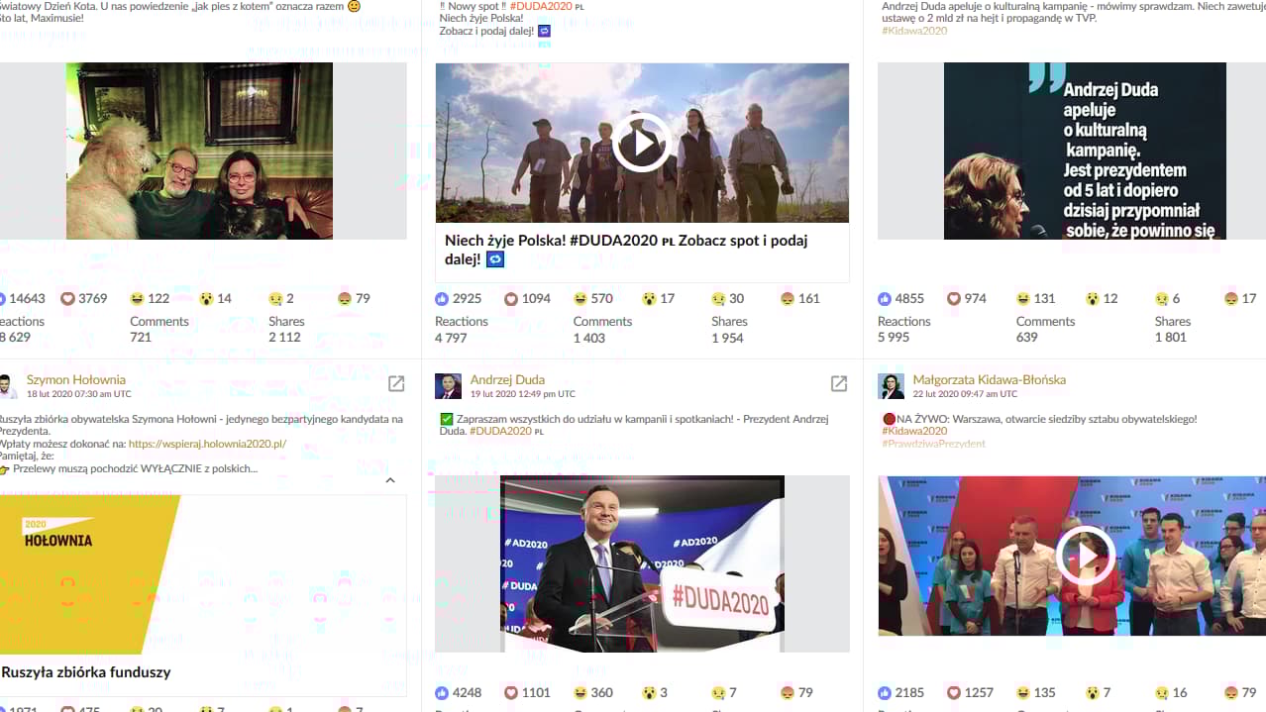Open the Duda podium #DUDA2020 photo
The image size is (1266, 712).
coord(642,563)
